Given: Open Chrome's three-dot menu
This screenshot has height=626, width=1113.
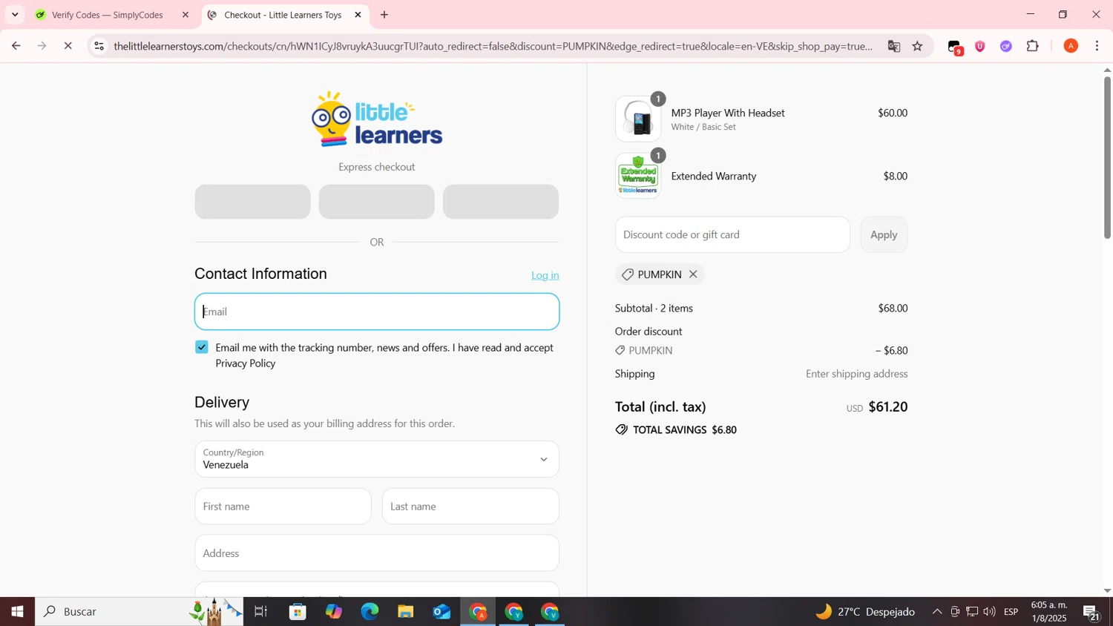Looking at the screenshot, I should click(1097, 46).
